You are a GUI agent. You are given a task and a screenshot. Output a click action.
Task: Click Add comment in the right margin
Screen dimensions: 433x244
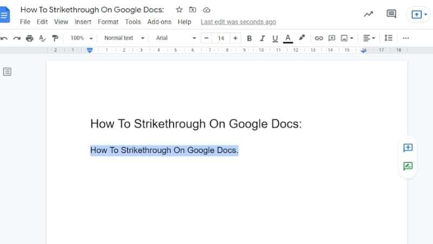pos(408,148)
